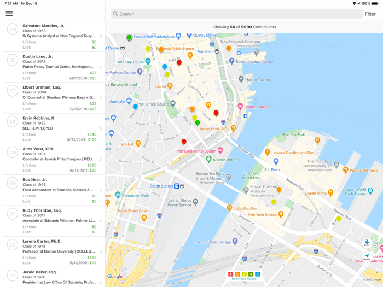383x287 pixels.
Task: Select green score 4 legend swatch
Action: 251,274
